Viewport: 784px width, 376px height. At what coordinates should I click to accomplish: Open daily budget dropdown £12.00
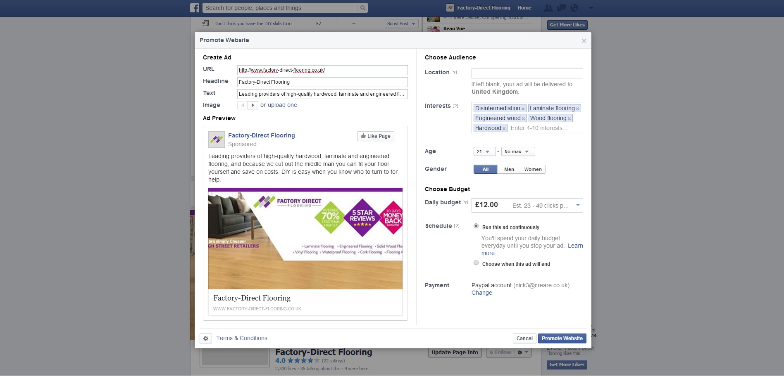527,205
